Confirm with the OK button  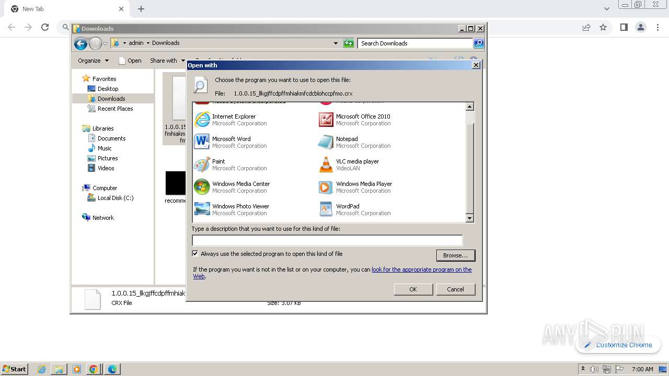click(x=413, y=289)
